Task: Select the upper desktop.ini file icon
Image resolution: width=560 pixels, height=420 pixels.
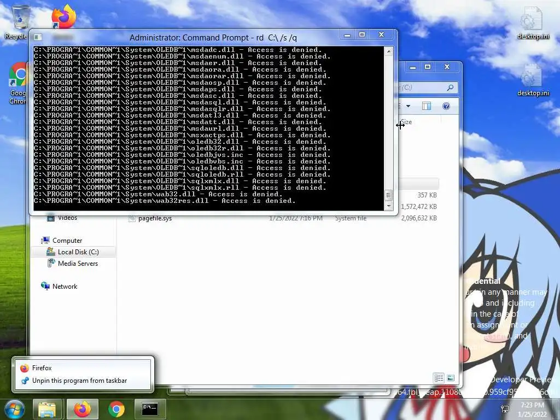Action: click(x=533, y=24)
